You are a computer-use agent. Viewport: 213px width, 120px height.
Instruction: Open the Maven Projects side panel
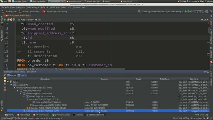click(211, 36)
